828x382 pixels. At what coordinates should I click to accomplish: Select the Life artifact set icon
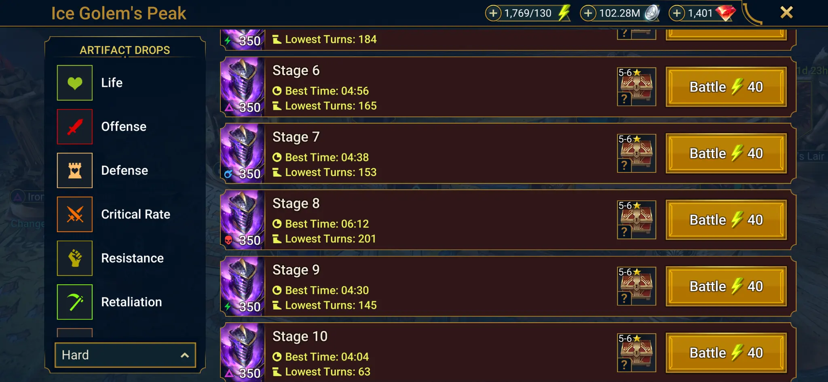75,83
